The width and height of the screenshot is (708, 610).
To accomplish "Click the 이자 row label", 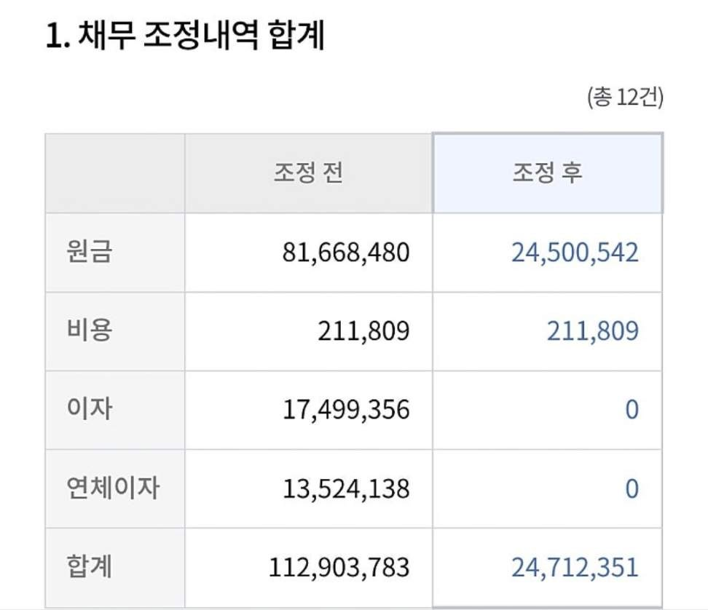I will coord(89,409).
